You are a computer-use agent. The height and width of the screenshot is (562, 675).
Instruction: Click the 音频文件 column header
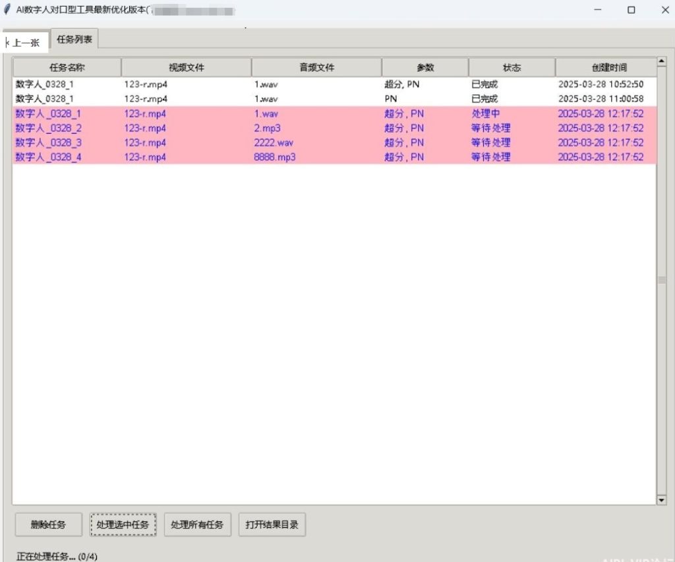click(x=316, y=67)
